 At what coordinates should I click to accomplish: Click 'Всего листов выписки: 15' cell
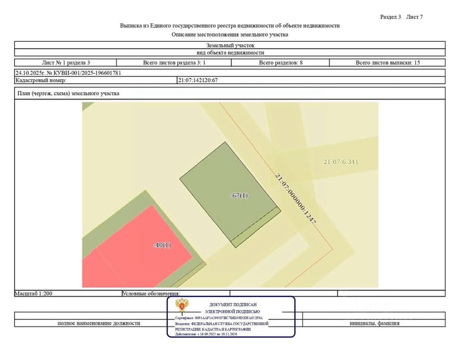click(x=388, y=63)
